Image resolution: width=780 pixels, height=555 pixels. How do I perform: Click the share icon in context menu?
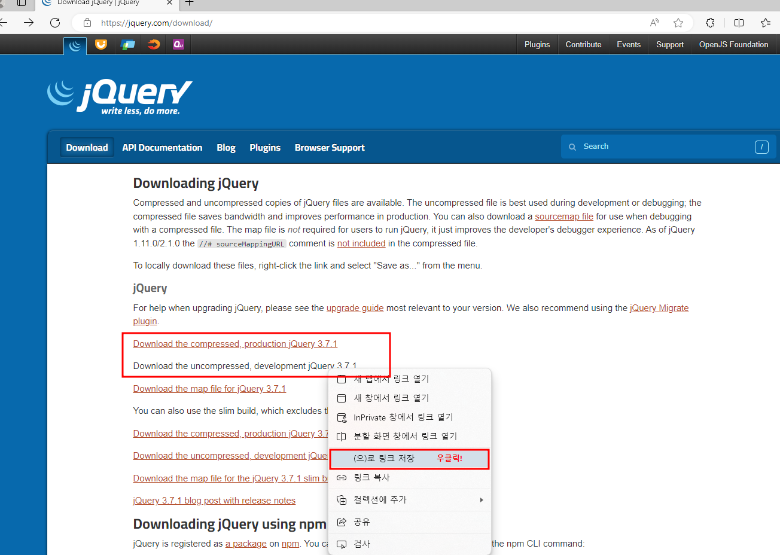342,522
